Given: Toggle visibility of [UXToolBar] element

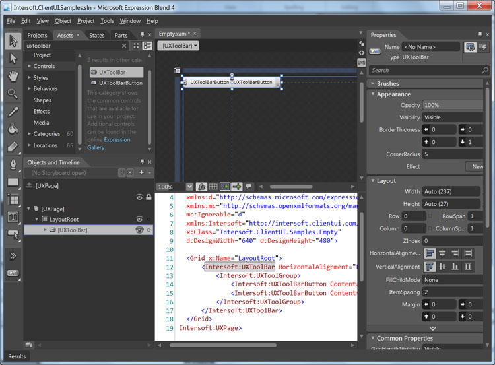Looking at the screenshot, I should pos(139,230).
